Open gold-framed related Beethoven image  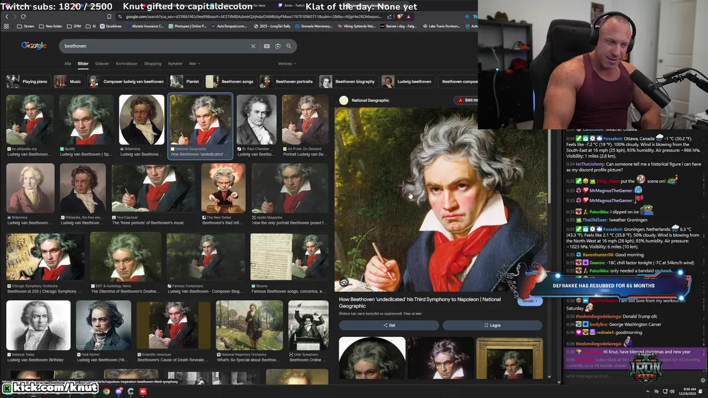pyautogui.click(x=509, y=358)
